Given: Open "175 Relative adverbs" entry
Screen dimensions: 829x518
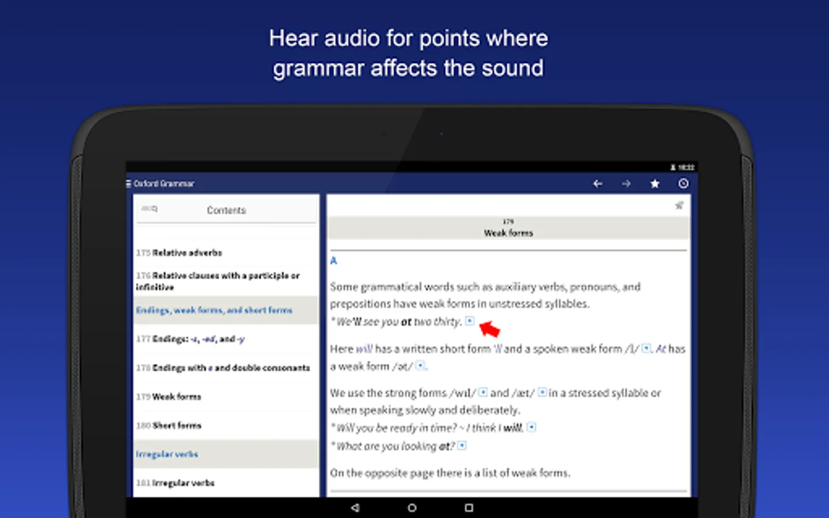Looking at the screenshot, I should [x=226, y=253].
